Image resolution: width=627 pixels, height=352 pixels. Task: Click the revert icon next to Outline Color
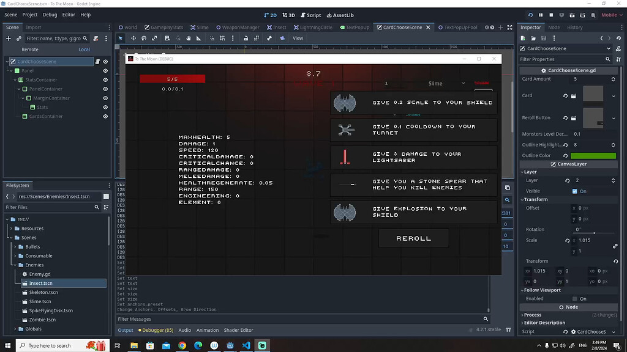coord(565,155)
